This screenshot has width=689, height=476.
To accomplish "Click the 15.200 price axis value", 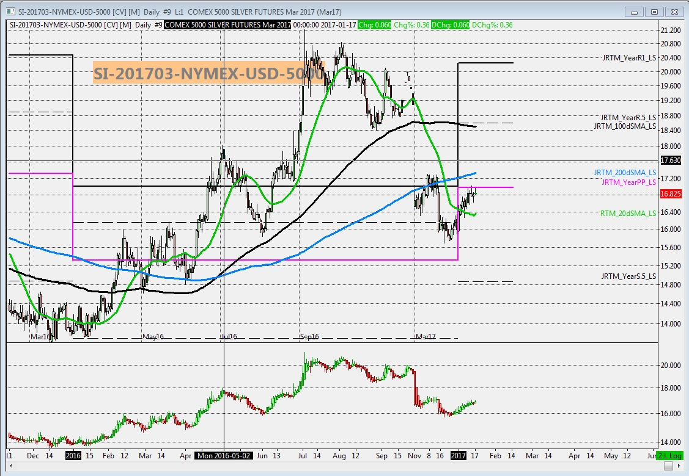I will point(671,265).
